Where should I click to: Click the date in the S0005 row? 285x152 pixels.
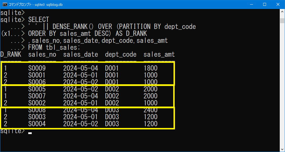[x=81, y=89]
